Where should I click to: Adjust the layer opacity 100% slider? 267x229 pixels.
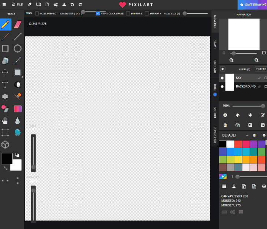click(248, 106)
